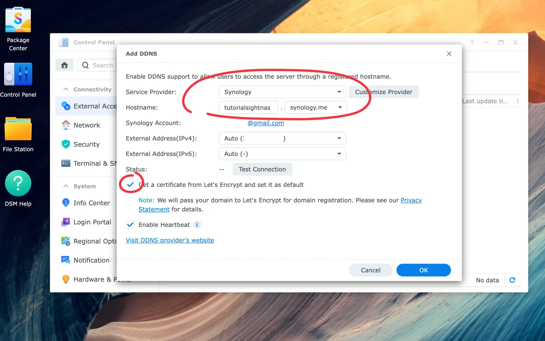Click the Login Portal icon in sidebar

(65, 222)
